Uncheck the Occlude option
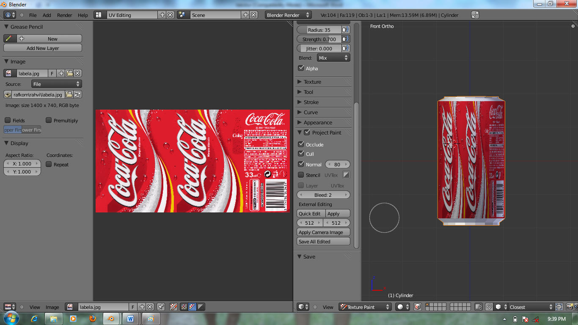 (301, 144)
